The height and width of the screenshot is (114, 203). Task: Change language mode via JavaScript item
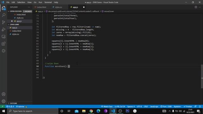tap(154, 106)
